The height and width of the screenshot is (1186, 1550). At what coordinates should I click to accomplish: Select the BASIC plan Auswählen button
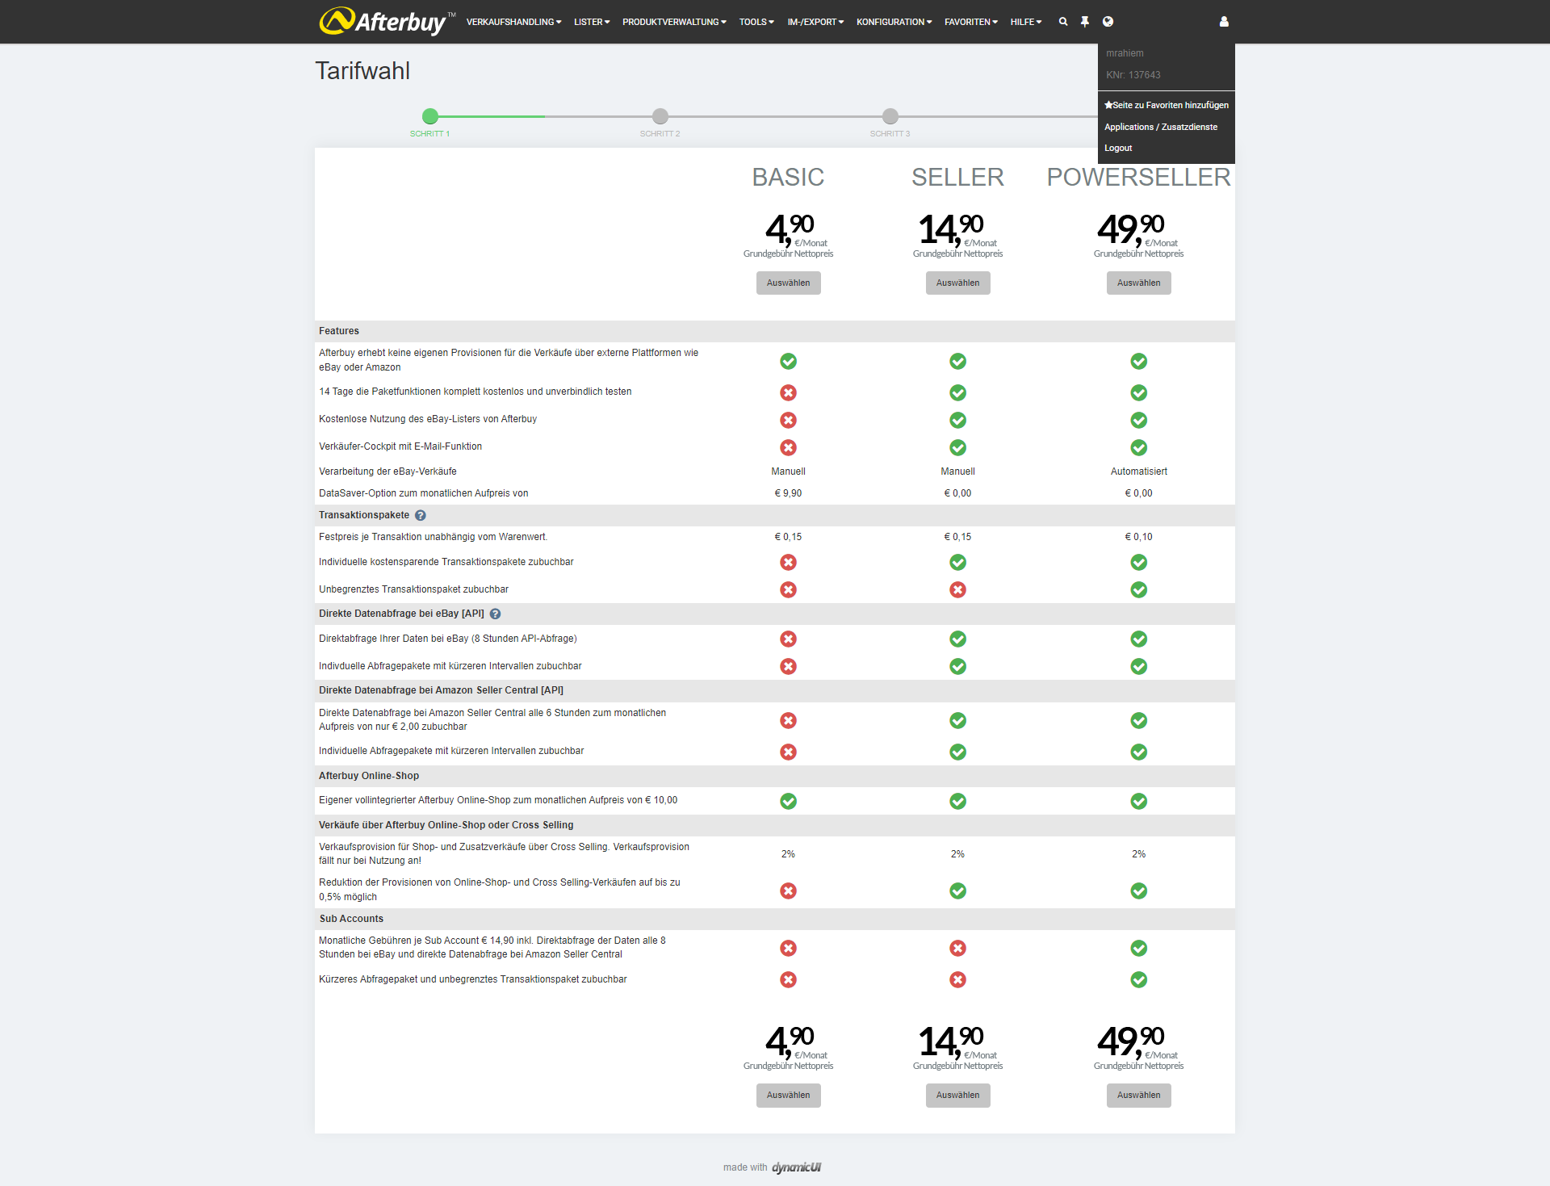tap(787, 283)
